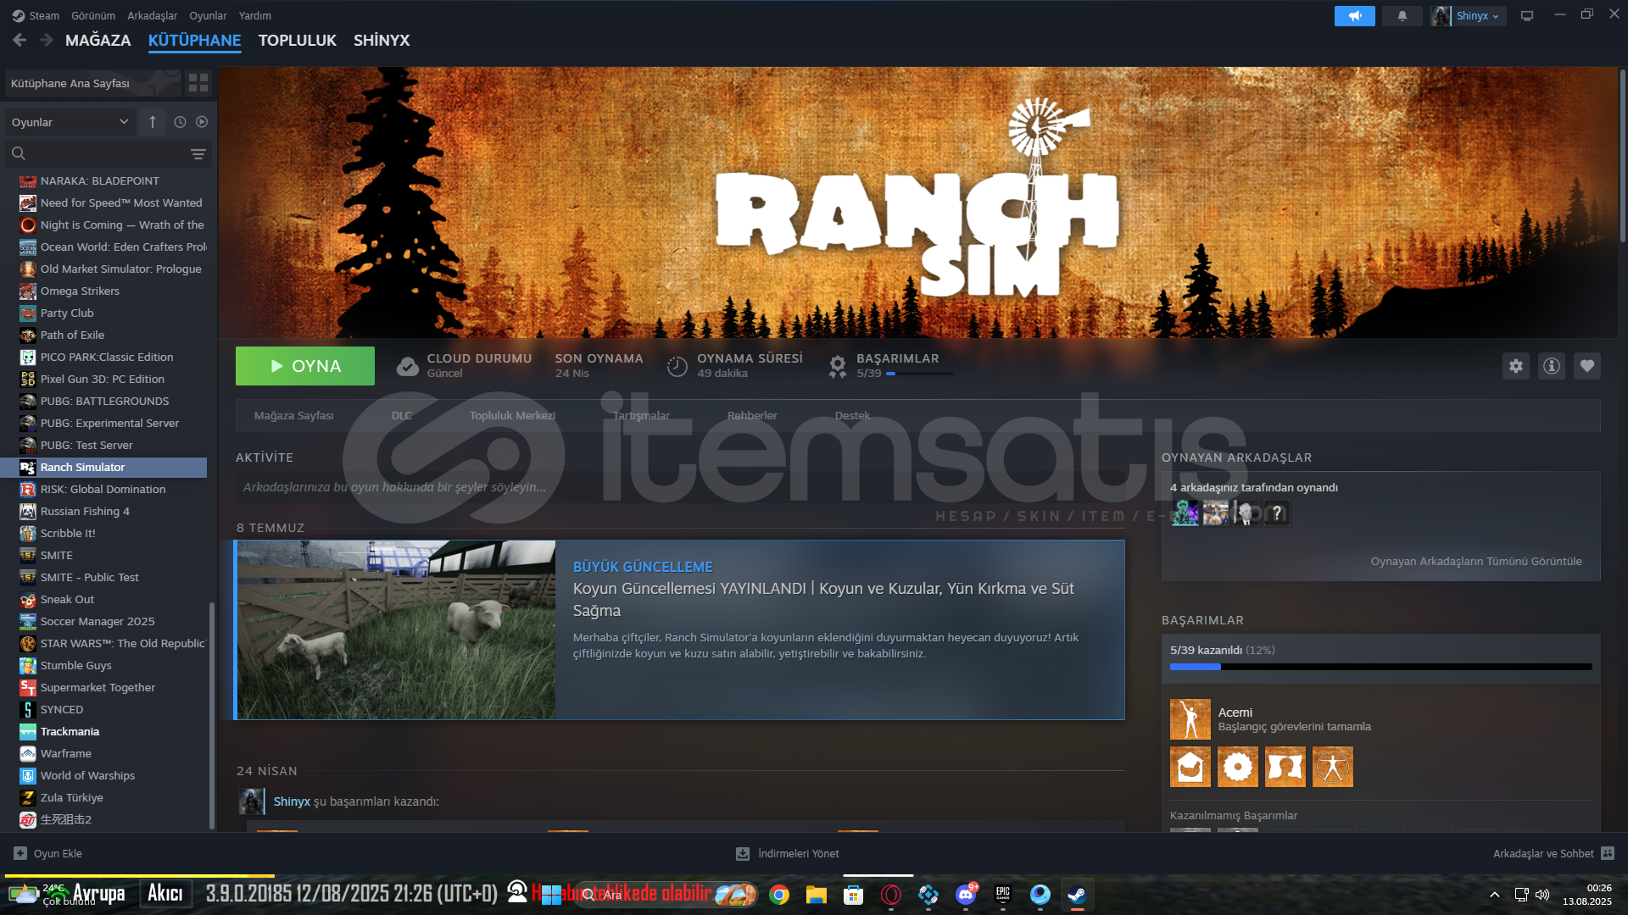Open Topluluk Merkezi link

tap(513, 415)
